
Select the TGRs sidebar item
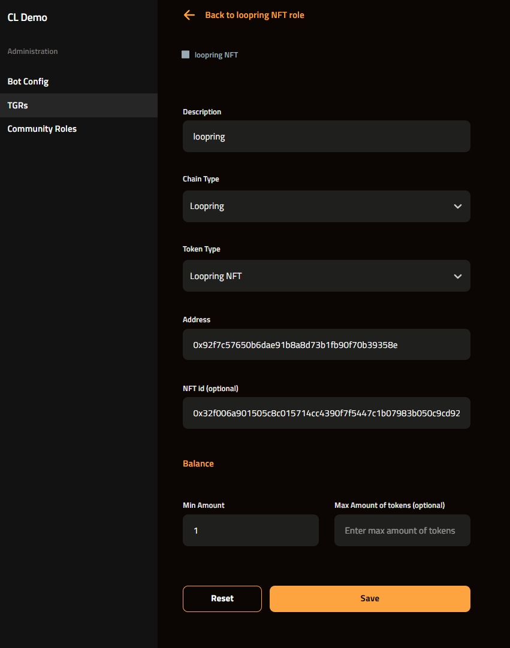coord(18,105)
